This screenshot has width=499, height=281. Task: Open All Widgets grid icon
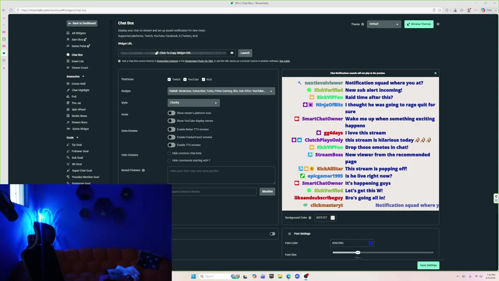pos(68,33)
